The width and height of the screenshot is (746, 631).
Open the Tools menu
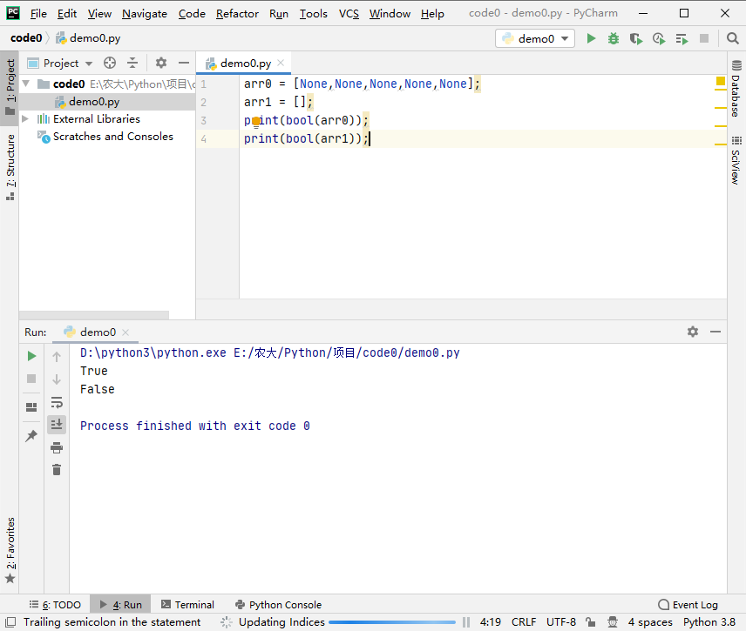pyautogui.click(x=313, y=14)
